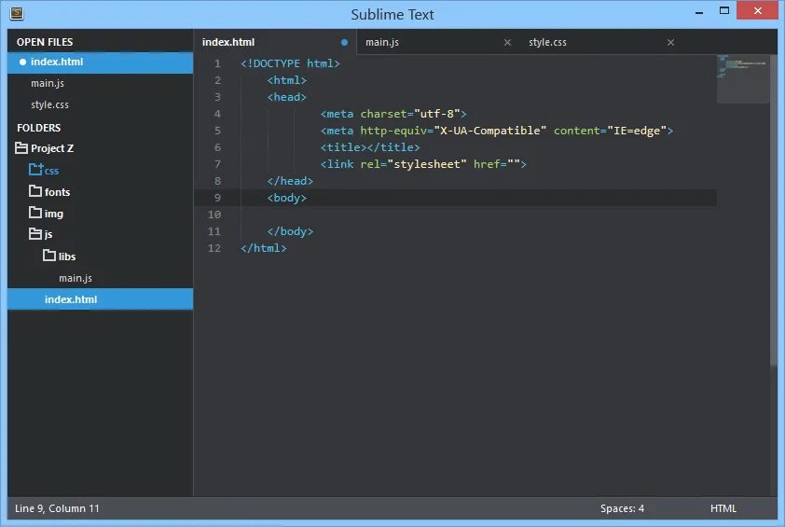This screenshot has width=785, height=527.
Task: Expand the img folder icon
Action: pos(35,213)
